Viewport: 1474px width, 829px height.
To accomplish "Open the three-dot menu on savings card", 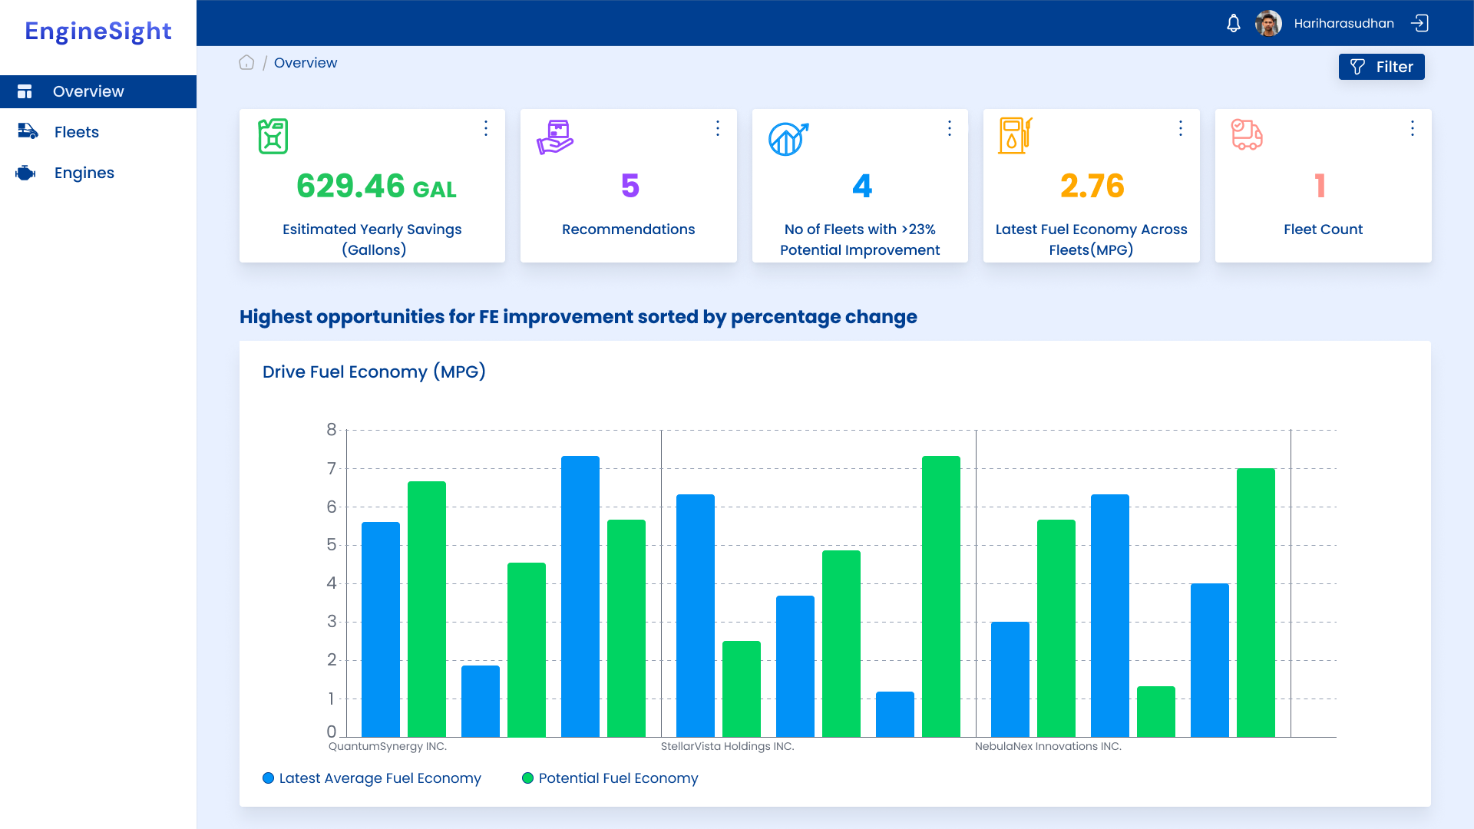I will point(486,128).
